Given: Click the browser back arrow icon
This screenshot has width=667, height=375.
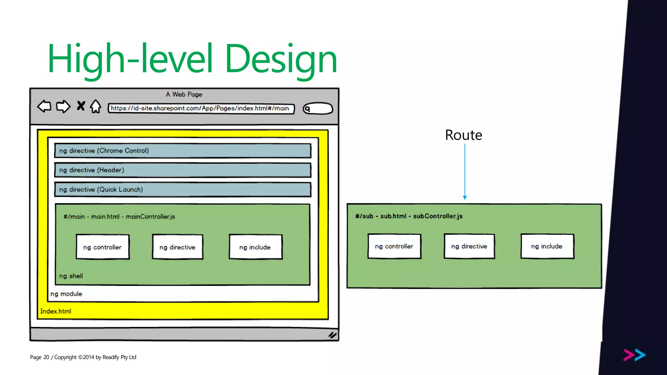Looking at the screenshot, I should pyautogui.click(x=44, y=106).
